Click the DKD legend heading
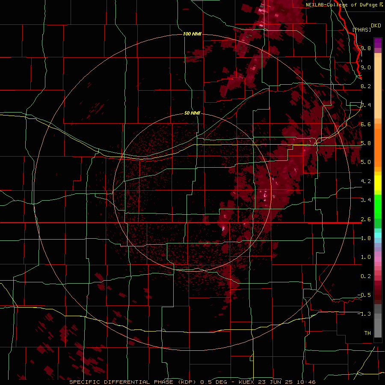The image size is (385, 385). (x=376, y=25)
